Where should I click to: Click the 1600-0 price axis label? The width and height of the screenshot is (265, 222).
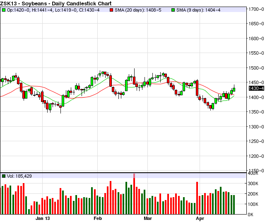256,39
